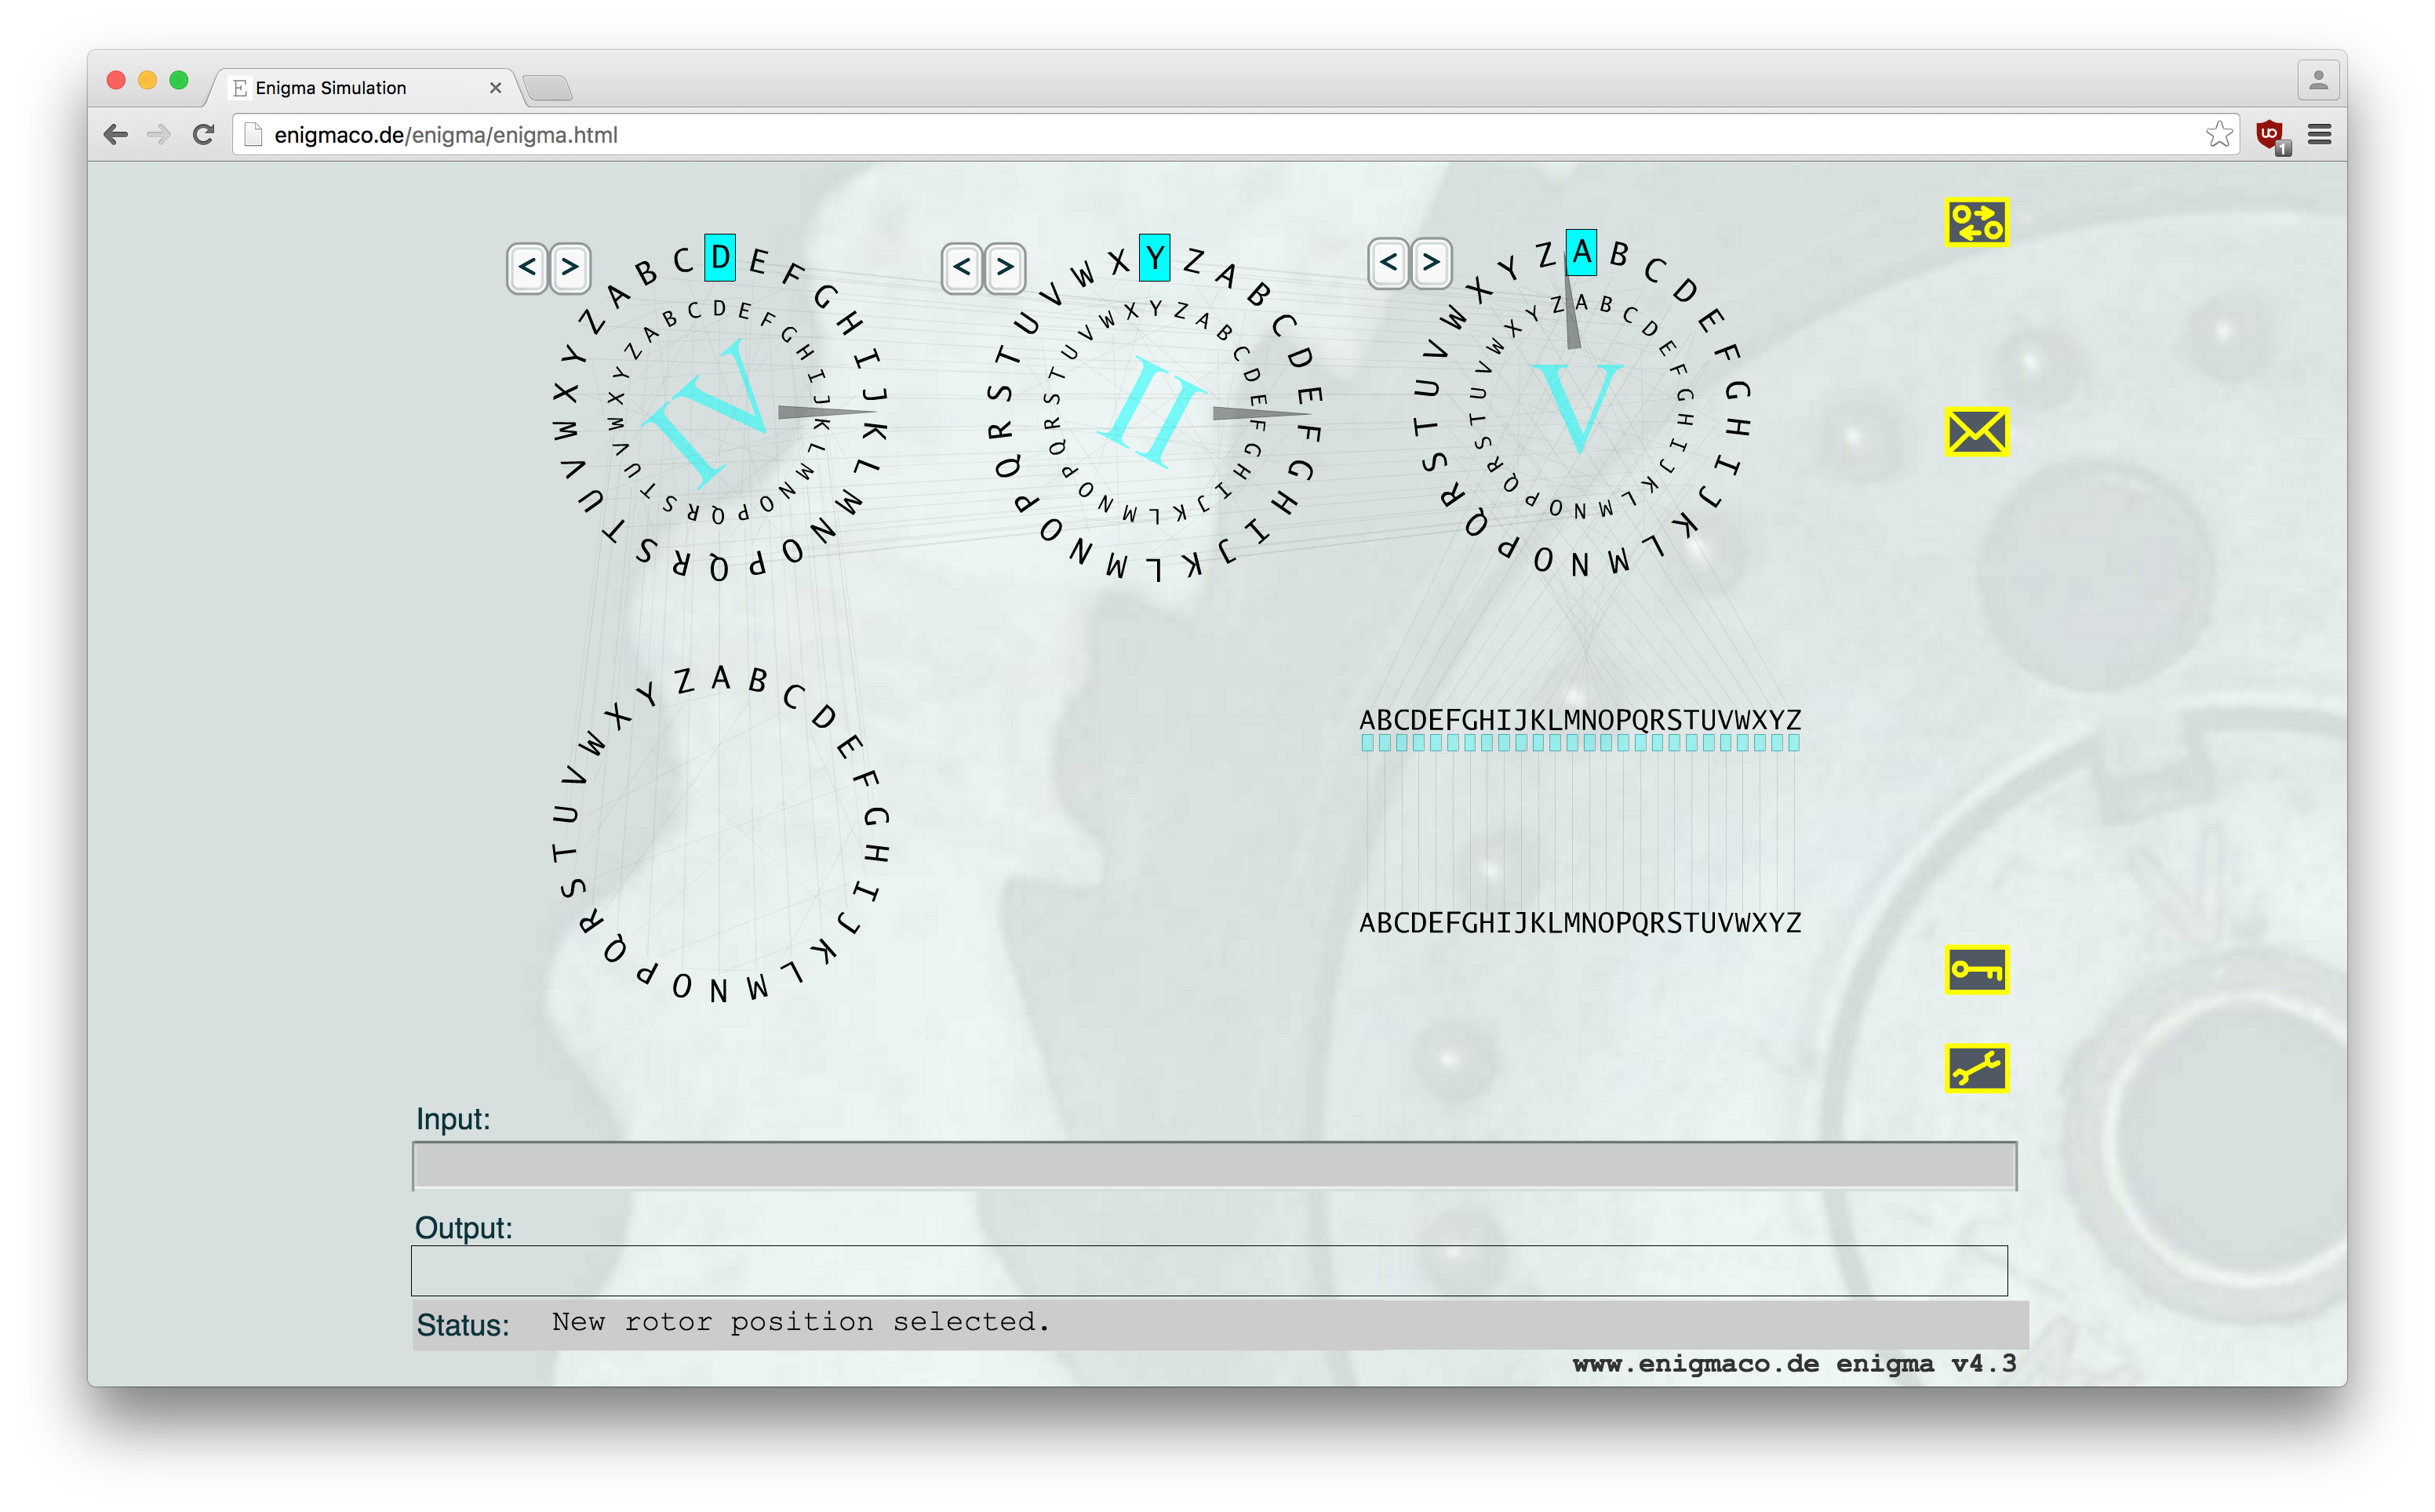Click the 'Output:' label
This screenshot has height=1512, width=2435.
coord(464,1228)
